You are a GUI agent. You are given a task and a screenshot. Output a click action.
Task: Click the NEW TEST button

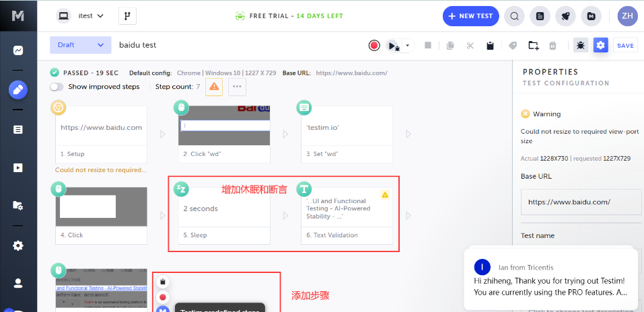tap(470, 16)
